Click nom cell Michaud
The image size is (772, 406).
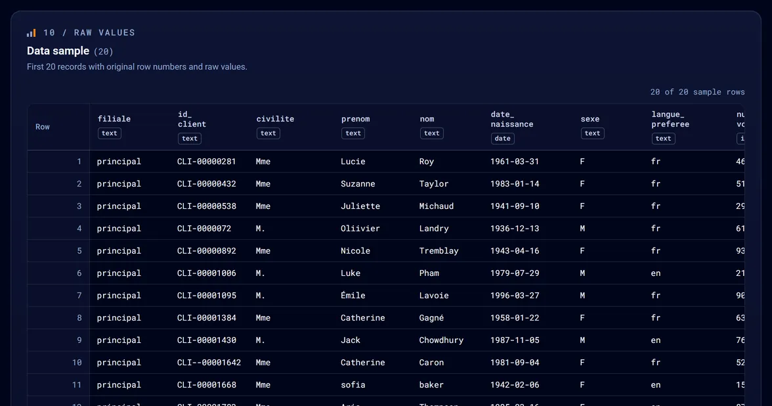436,206
